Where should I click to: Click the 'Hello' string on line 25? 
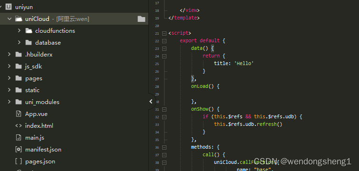[x=244, y=63]
